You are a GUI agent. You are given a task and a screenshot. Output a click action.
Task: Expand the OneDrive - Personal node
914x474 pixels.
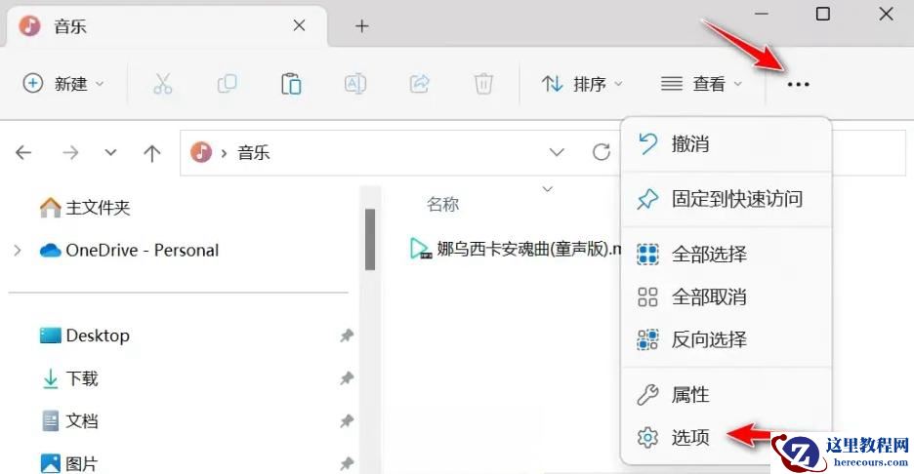tap(18, 251)
